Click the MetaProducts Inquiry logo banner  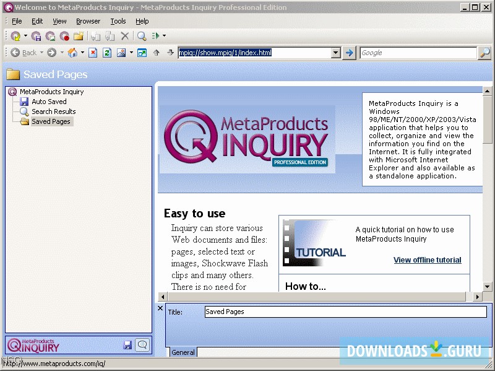click(247, 139)
